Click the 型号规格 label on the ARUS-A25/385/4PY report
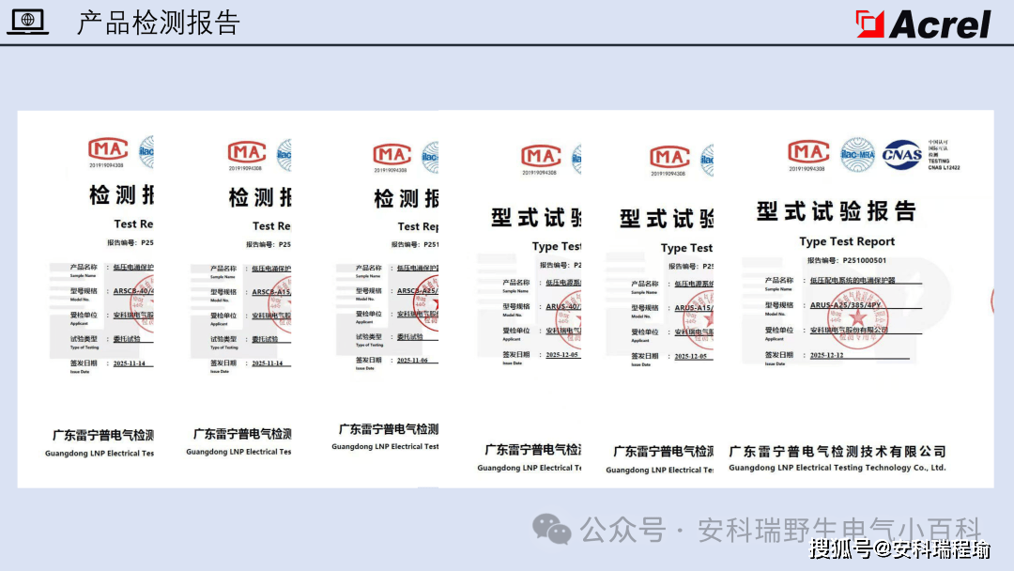 (x=778, y=305)
